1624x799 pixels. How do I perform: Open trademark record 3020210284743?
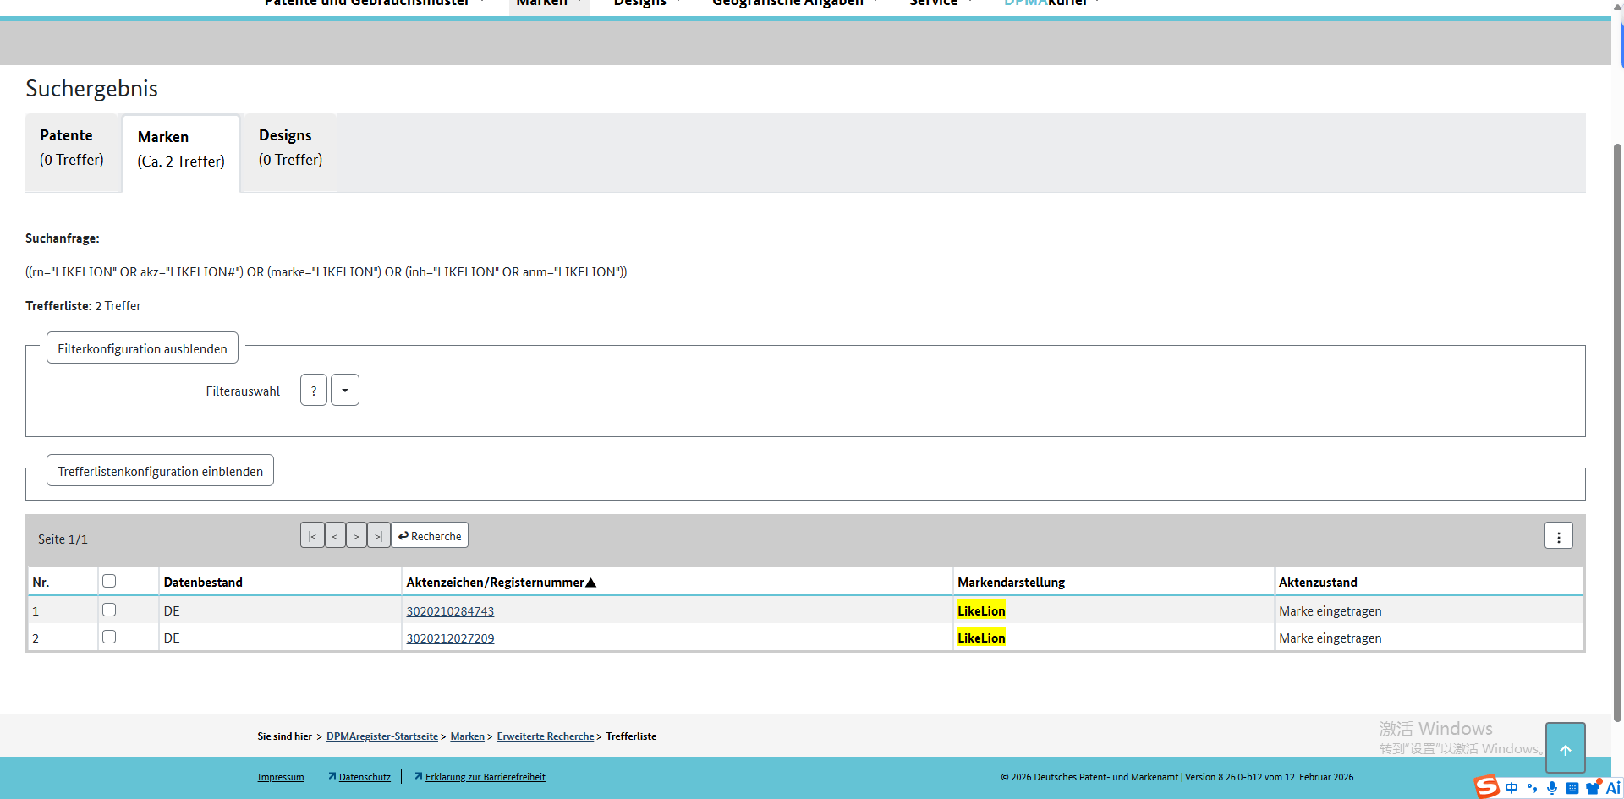click(x=450, y=611)
